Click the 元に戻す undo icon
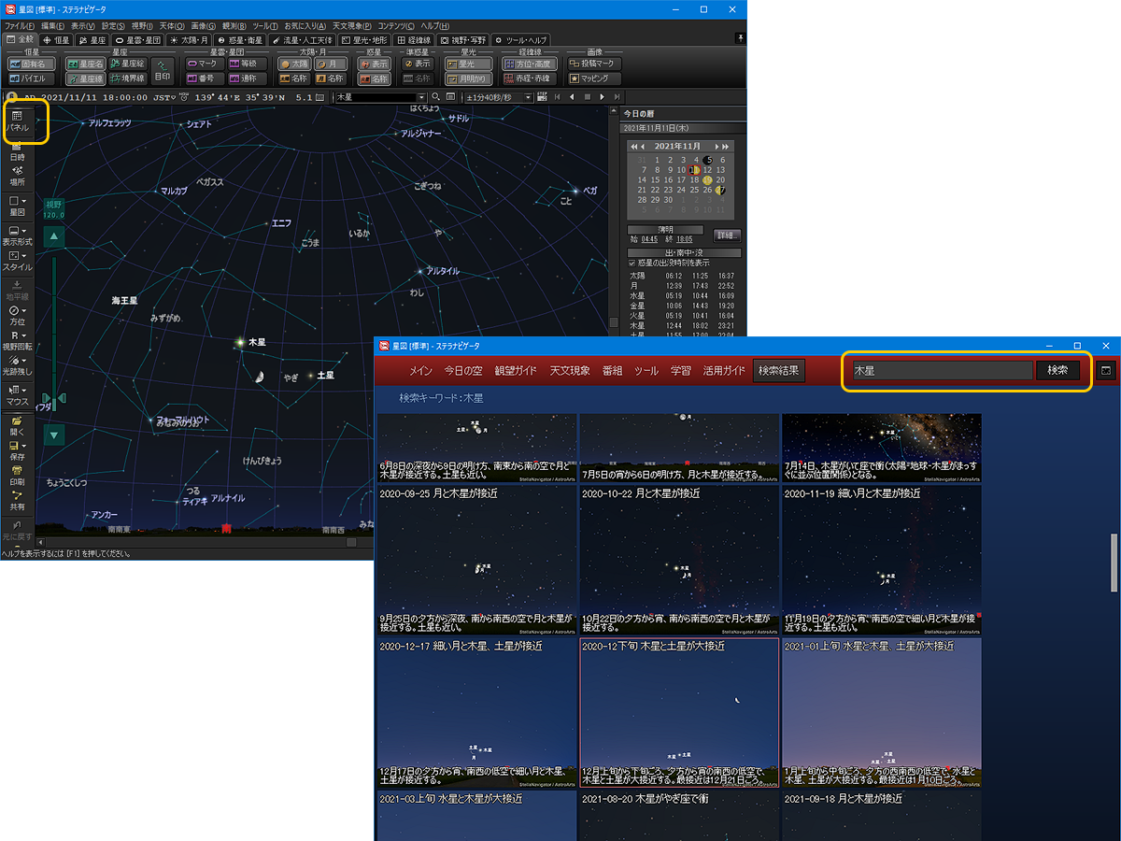This screenshot has width=1121, height=841. pyautogui.click(x=17, y=531)
